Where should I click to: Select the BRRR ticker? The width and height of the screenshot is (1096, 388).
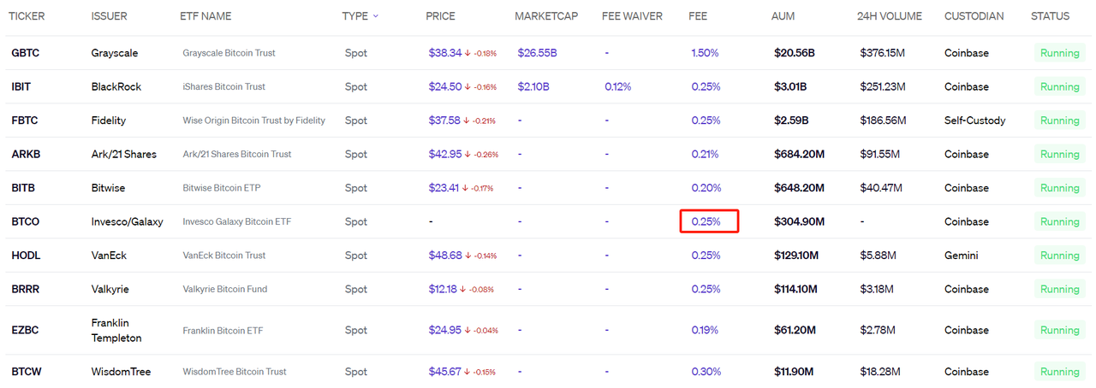click(25, 289)
